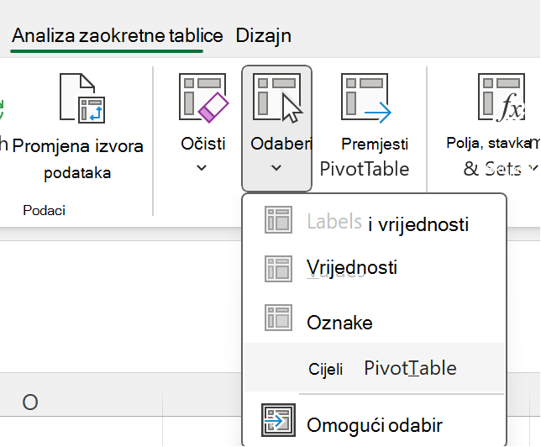This screenshot has width=541, height=447.
Task: Click Promjena izvora podataka icon
Action: [x=82, y=98]
